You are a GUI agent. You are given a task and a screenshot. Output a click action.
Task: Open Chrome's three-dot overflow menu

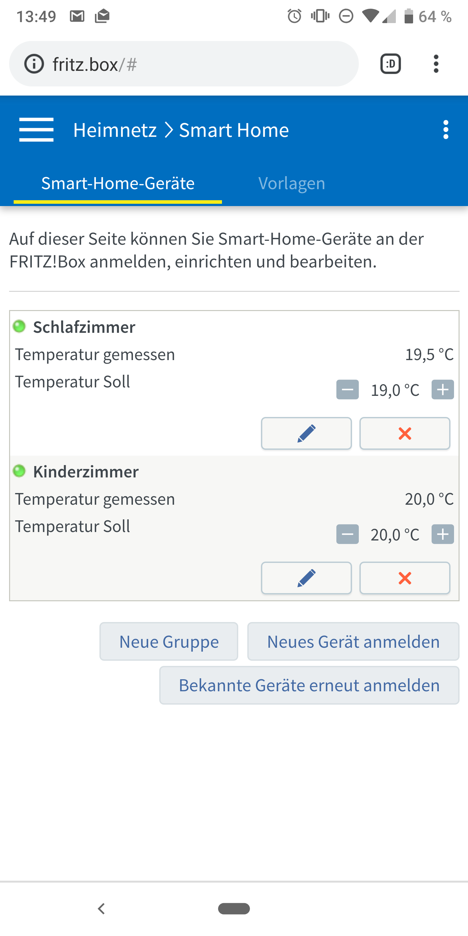pyautogui.click(x=436, y=64)
